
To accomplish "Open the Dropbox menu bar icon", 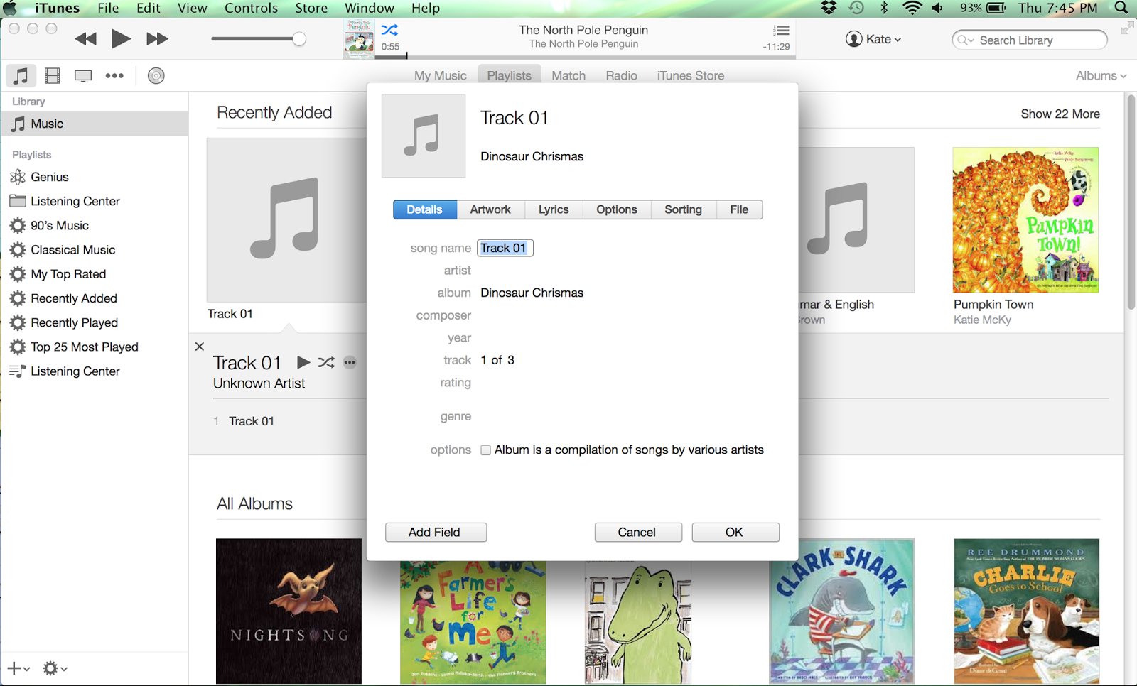I will 829,8.
